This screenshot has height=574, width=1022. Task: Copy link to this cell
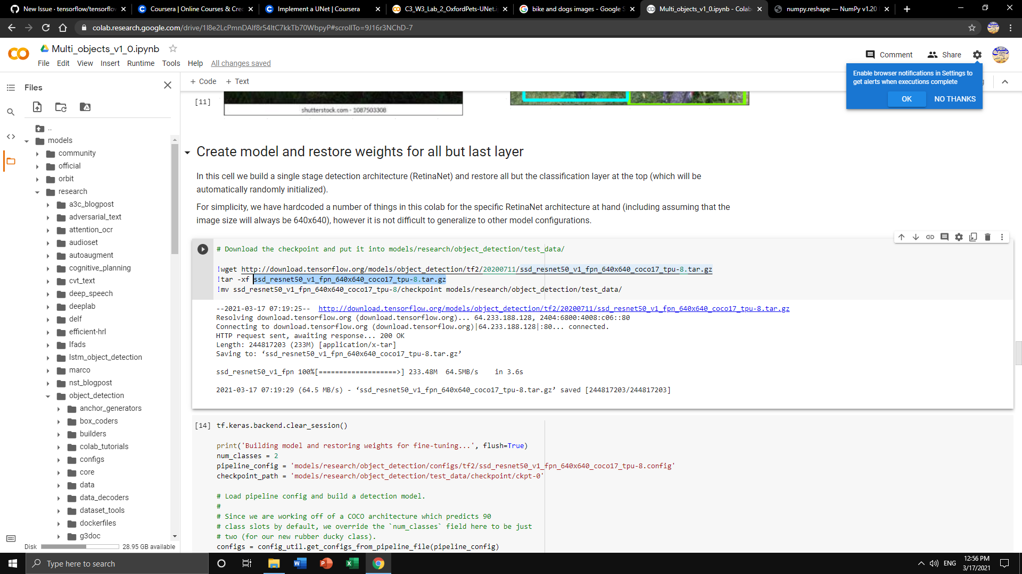tap(930, 237)
